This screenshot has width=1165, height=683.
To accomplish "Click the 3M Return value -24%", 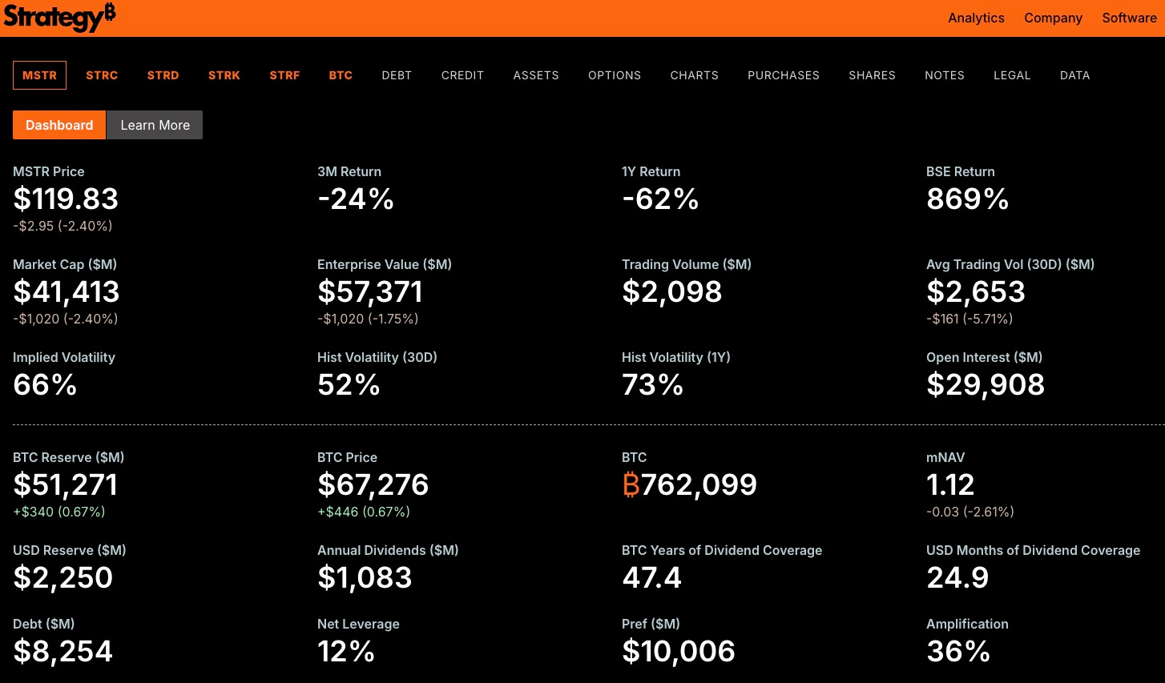I will point(356,199).
